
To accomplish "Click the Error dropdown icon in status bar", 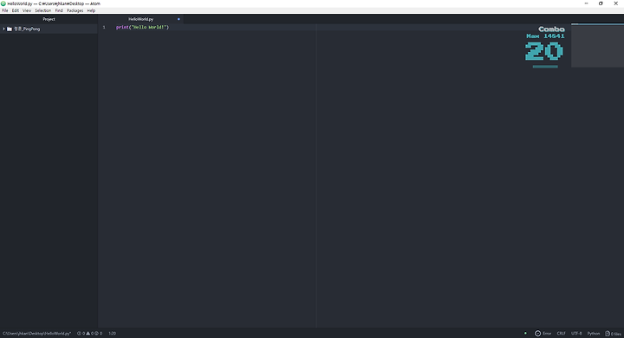I will pyautogui.click(x=537, y=333).
